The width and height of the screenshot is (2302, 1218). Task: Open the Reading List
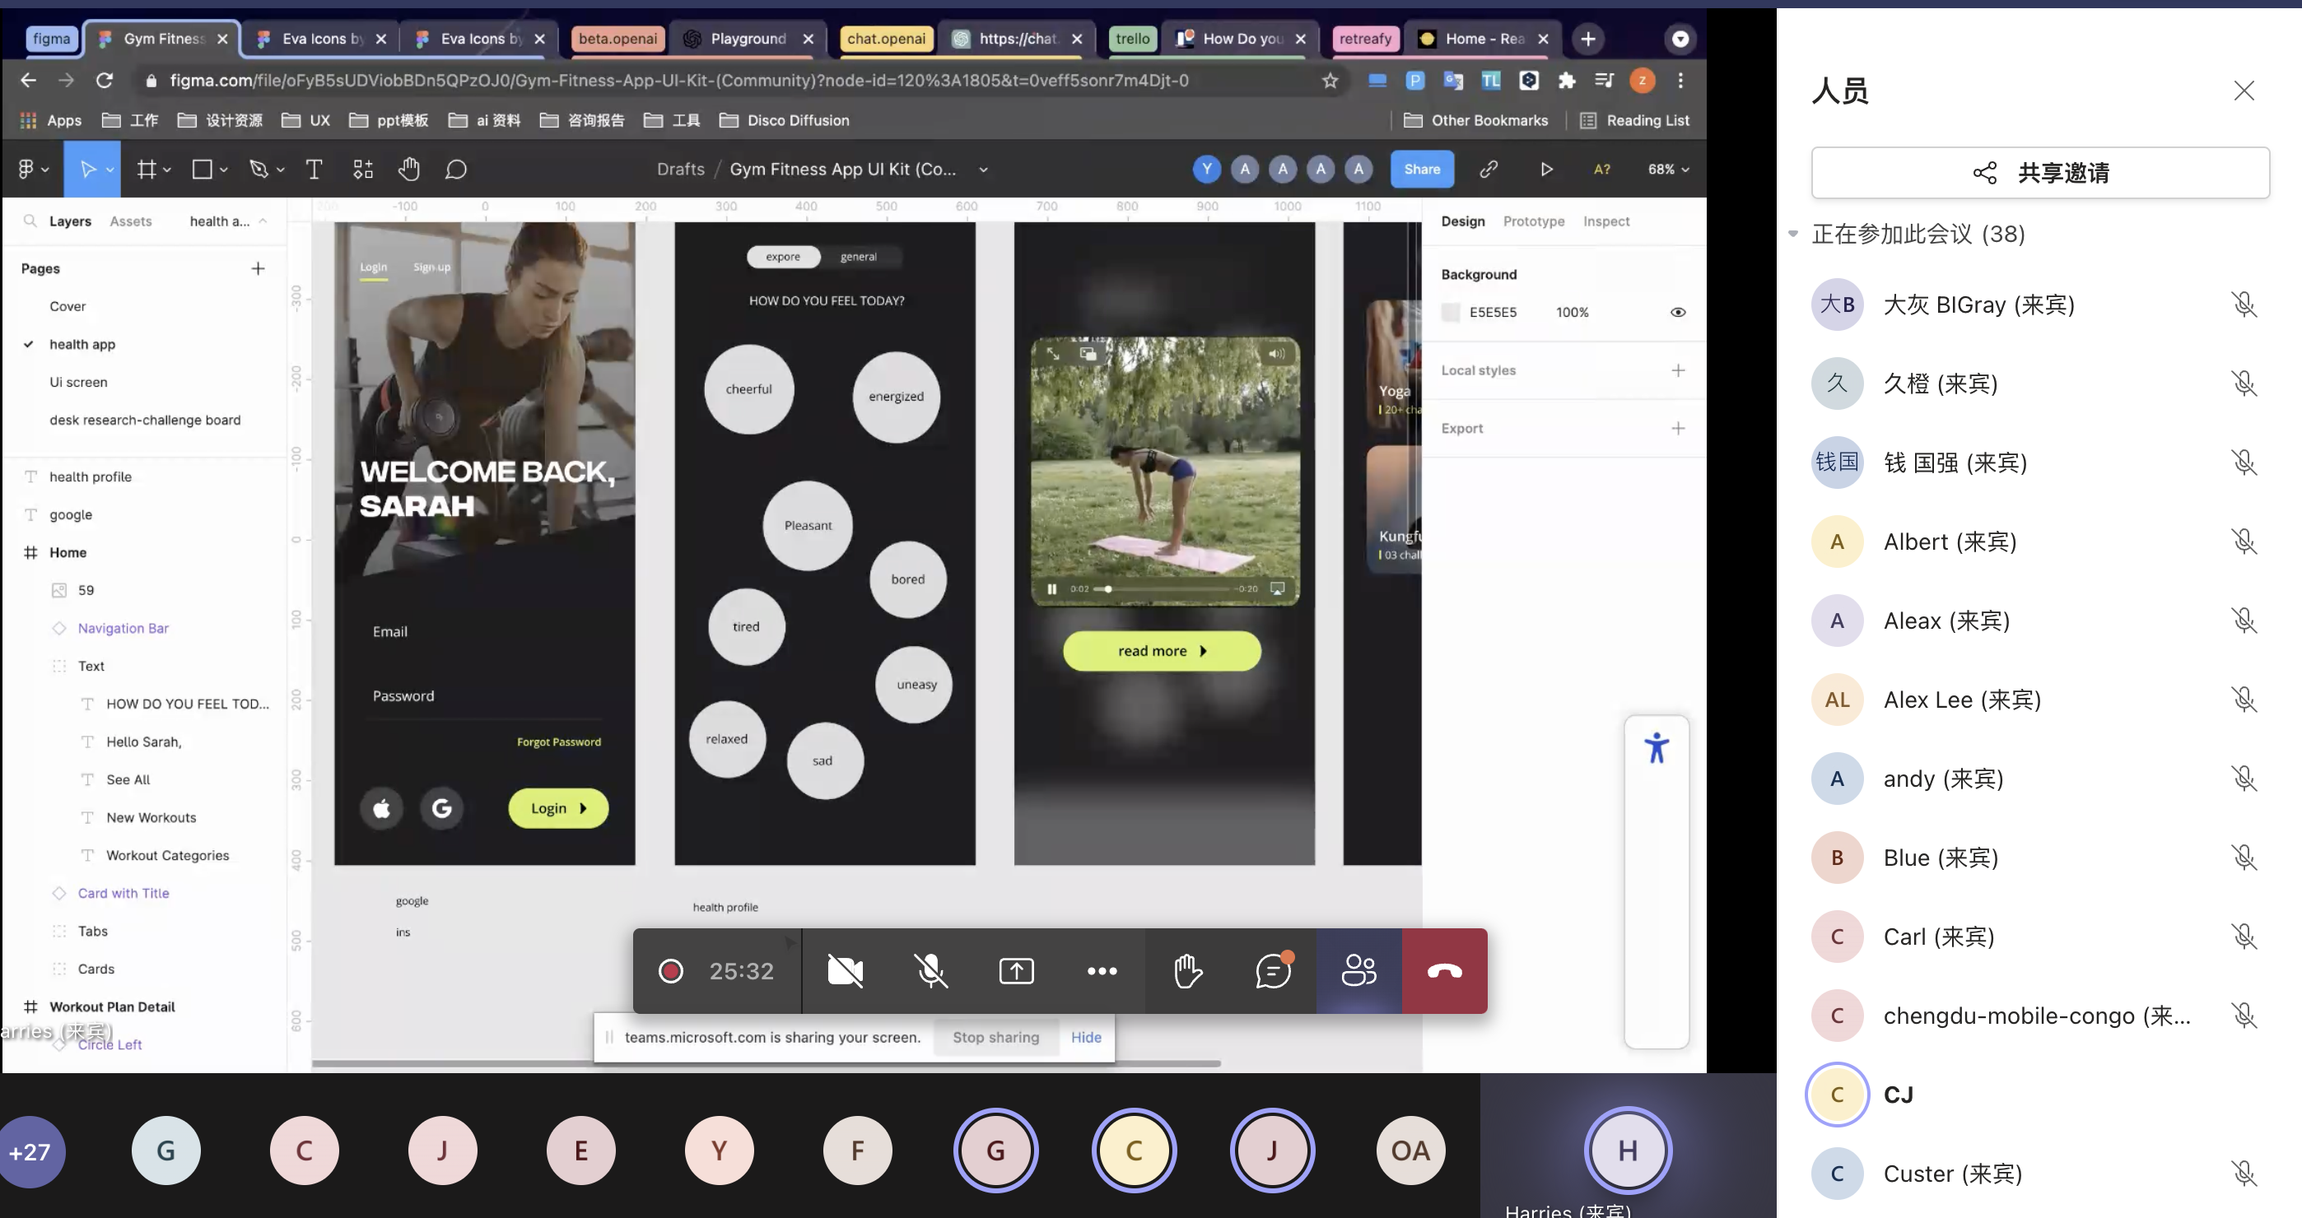[1634, 120]
